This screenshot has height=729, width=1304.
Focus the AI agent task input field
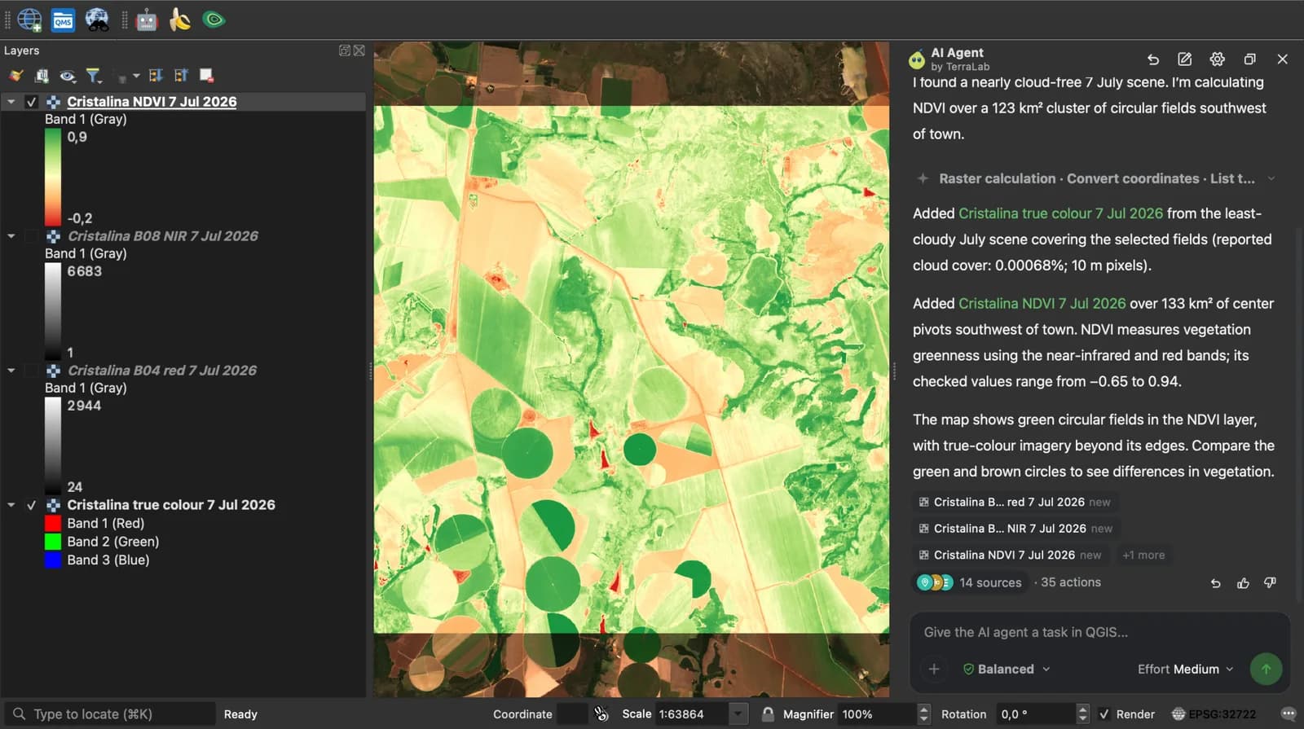(x=1100, y=632)
